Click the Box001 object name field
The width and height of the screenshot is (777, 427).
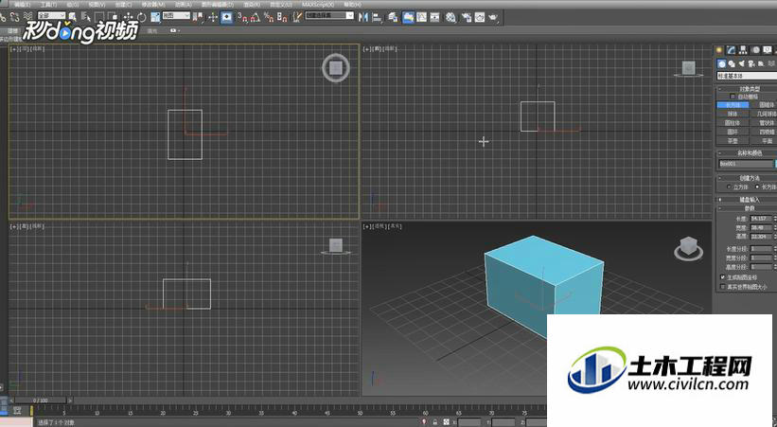point(746,164)
